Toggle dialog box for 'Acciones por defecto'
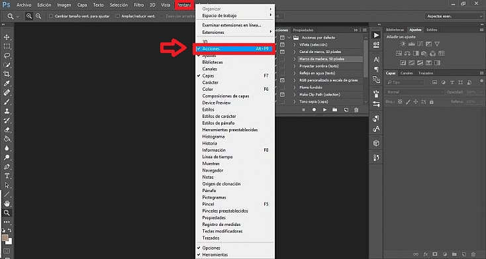Screen dimensions: 486x259 pos(282,38)
